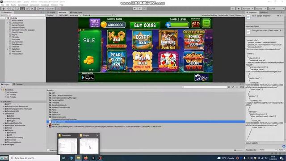
Task: Click the Egypt 3x5 slot thumbnail
Action: click(142, 40)
